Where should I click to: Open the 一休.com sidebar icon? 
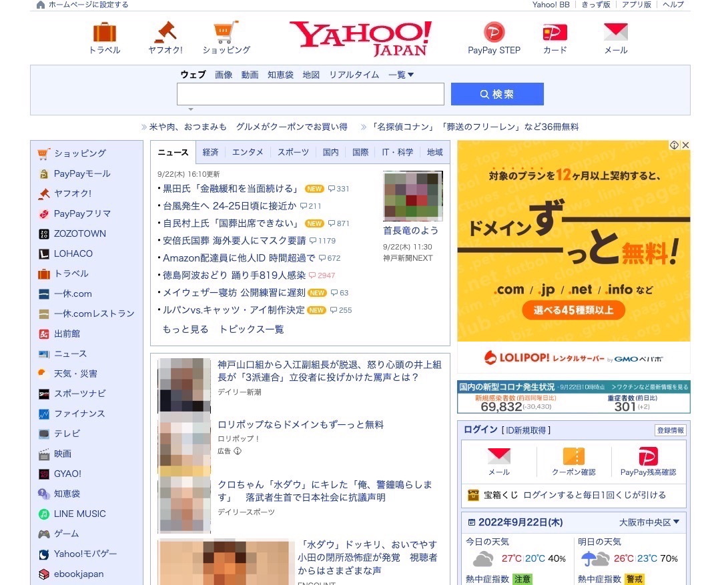click(x=44, y=294)
